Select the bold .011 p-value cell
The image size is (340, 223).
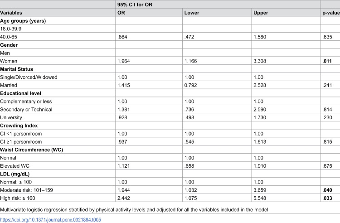327,61
